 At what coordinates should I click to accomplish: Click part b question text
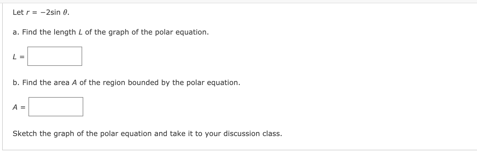(x=126, y=83)
